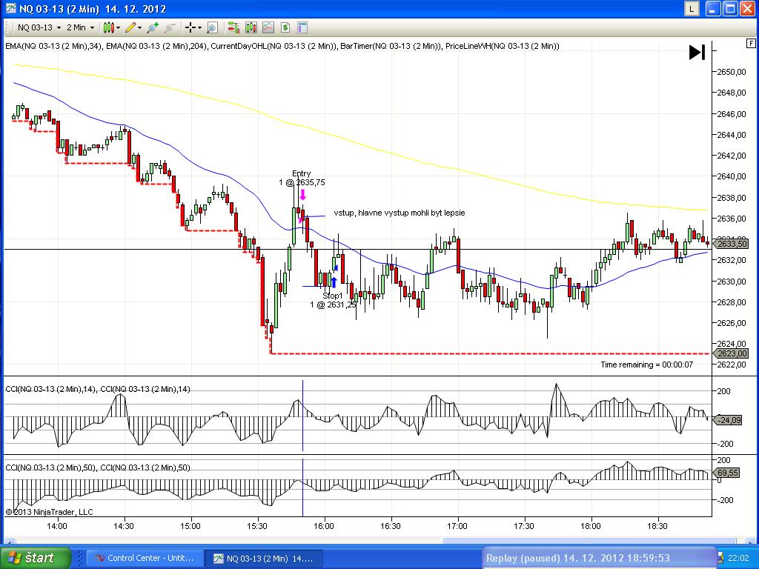Open the candlestick chart style dropdown
759x569 pixels.
111,27
